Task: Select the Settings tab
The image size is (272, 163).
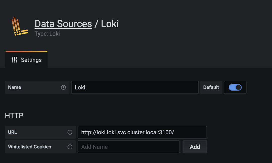Action: (26, 60)
